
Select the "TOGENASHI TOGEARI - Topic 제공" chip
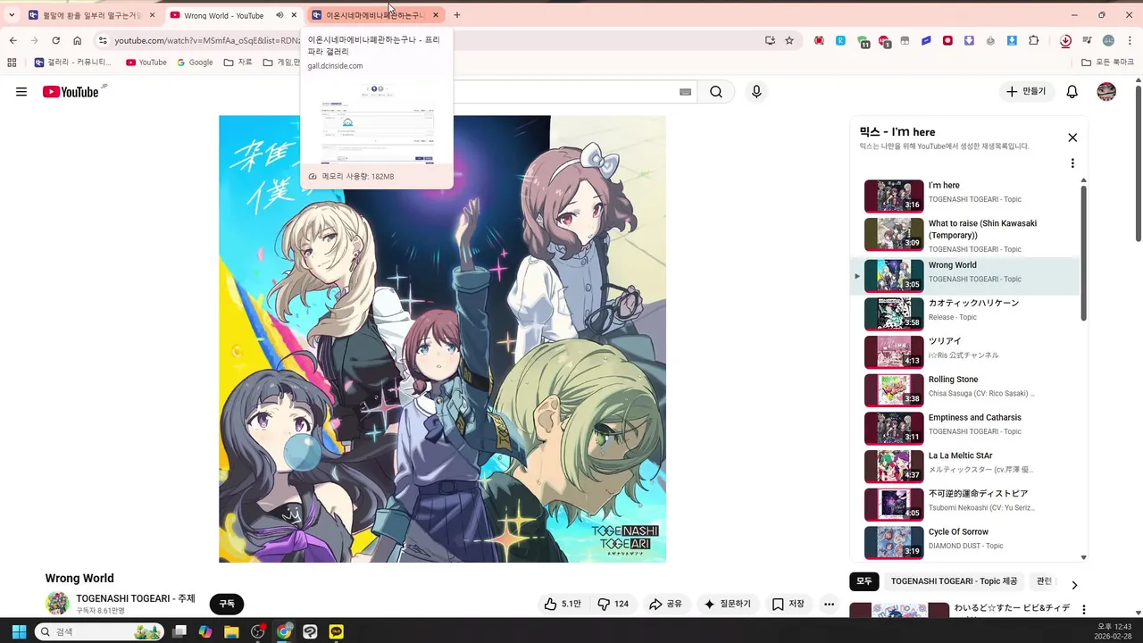click(954, 581)
